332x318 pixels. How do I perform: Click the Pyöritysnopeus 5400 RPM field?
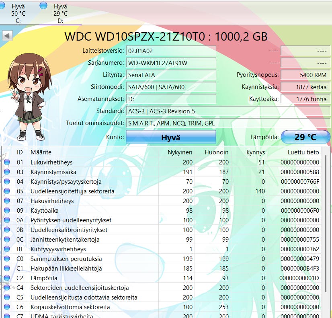(x=305, y=75)
